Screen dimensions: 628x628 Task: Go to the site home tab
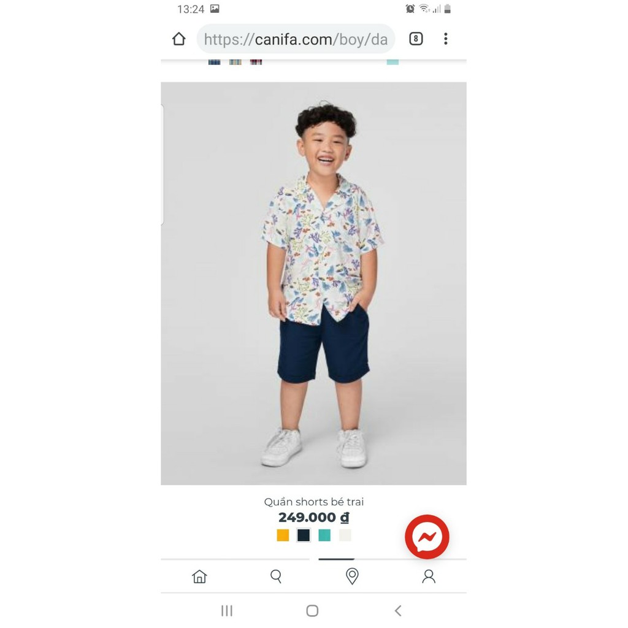point(199,576)
